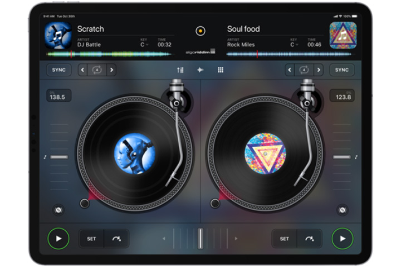The height and width of the screenshot is (267, 401).
Task: Activate the right deck 4-beat loop icon
Action: (304, 70)
